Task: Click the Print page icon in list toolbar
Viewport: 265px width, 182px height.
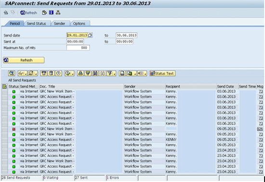Action: point(122,74)
